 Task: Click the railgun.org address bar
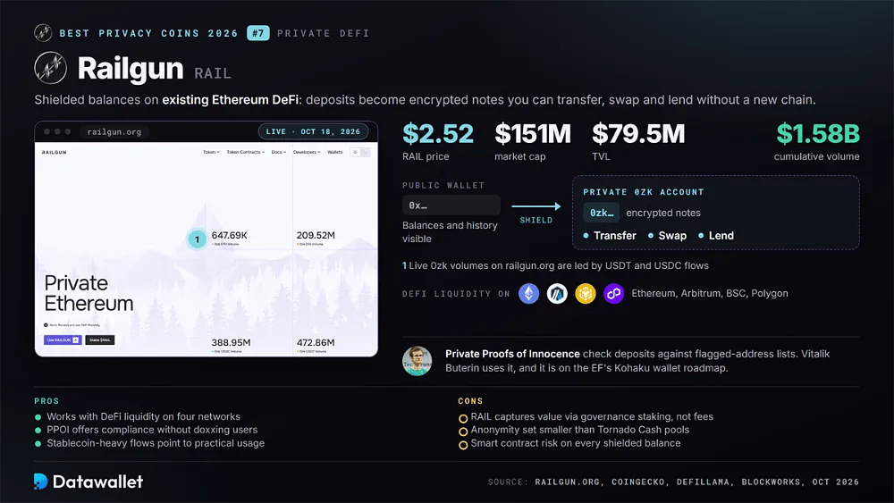114,131
